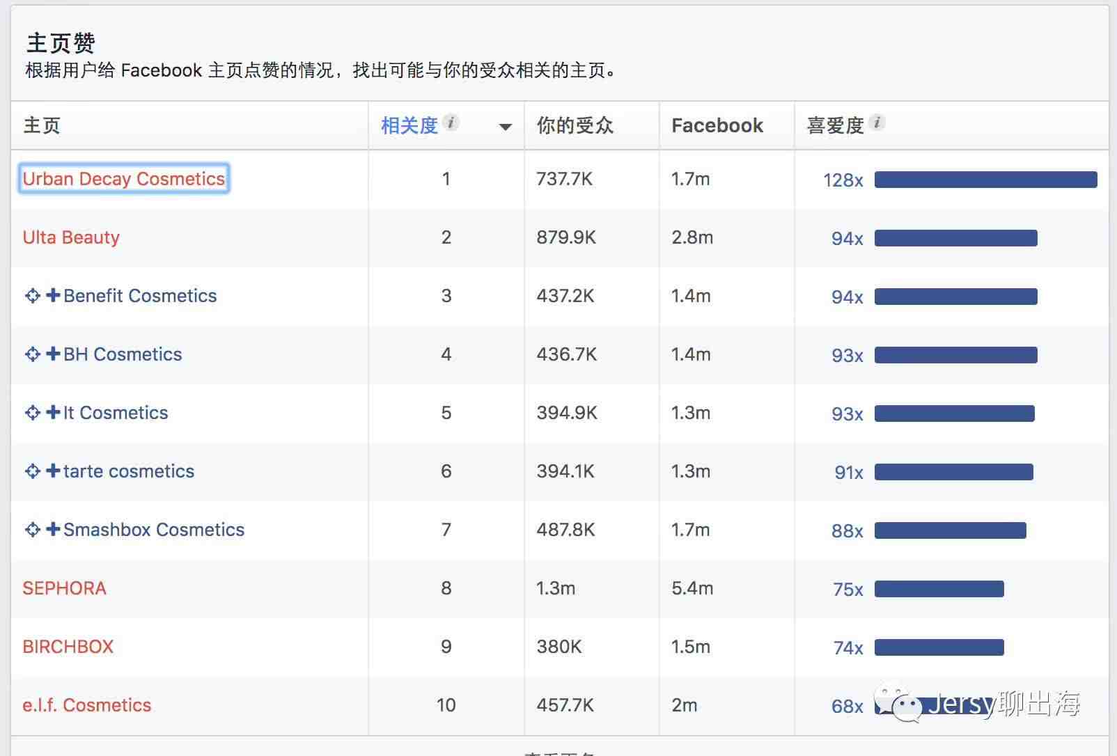
Task: Click the plus icon beside It Cosmetics
Action: 53,412
